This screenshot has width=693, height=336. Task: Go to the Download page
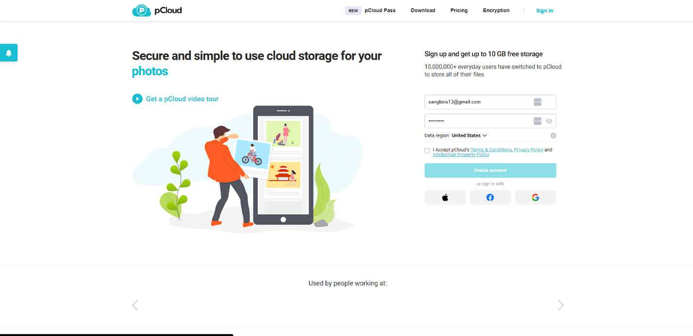423,10
